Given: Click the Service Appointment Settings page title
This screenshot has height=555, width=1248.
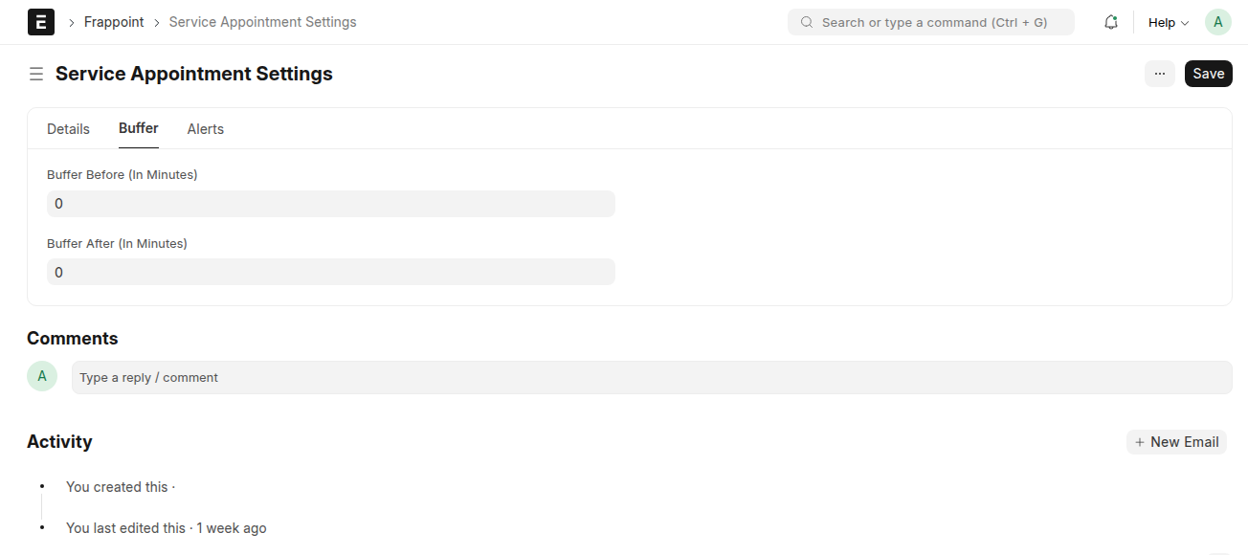Looking at the screenshot, I should pos(194,74).
